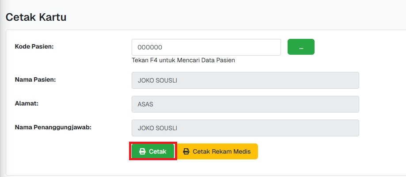Viewport: 406px width, 177px height.
Task: Click the JOKO SOUSLI text under Nama Pasien
Action: (158, 80)
